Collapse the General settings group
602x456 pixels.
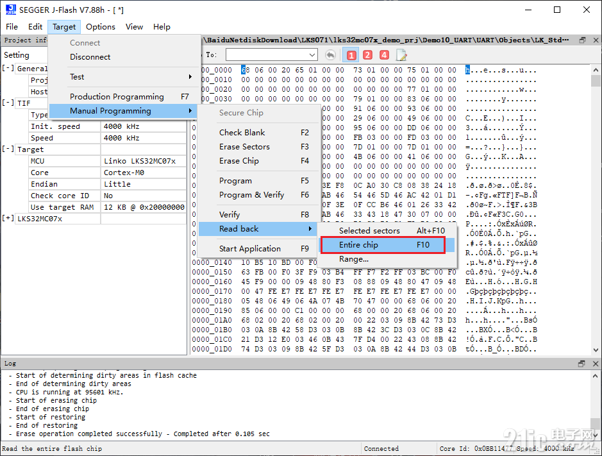(x=8, y=69)
